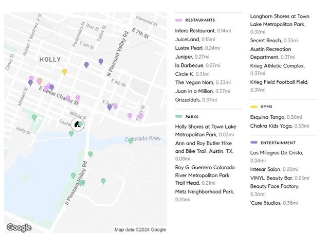Select the yellow gym pin below HOLLY label
The width and height of the screenshot is (329, 247).
(x=65, y=72)
